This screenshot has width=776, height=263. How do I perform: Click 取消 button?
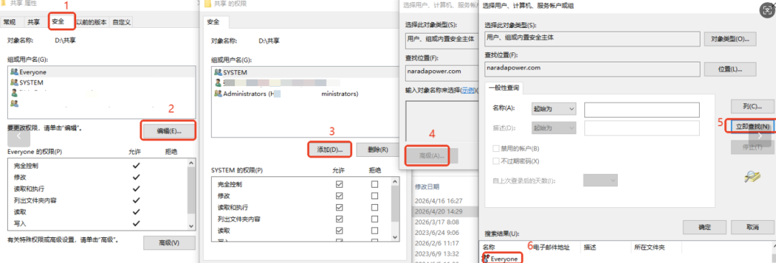[x=752, y=227]
